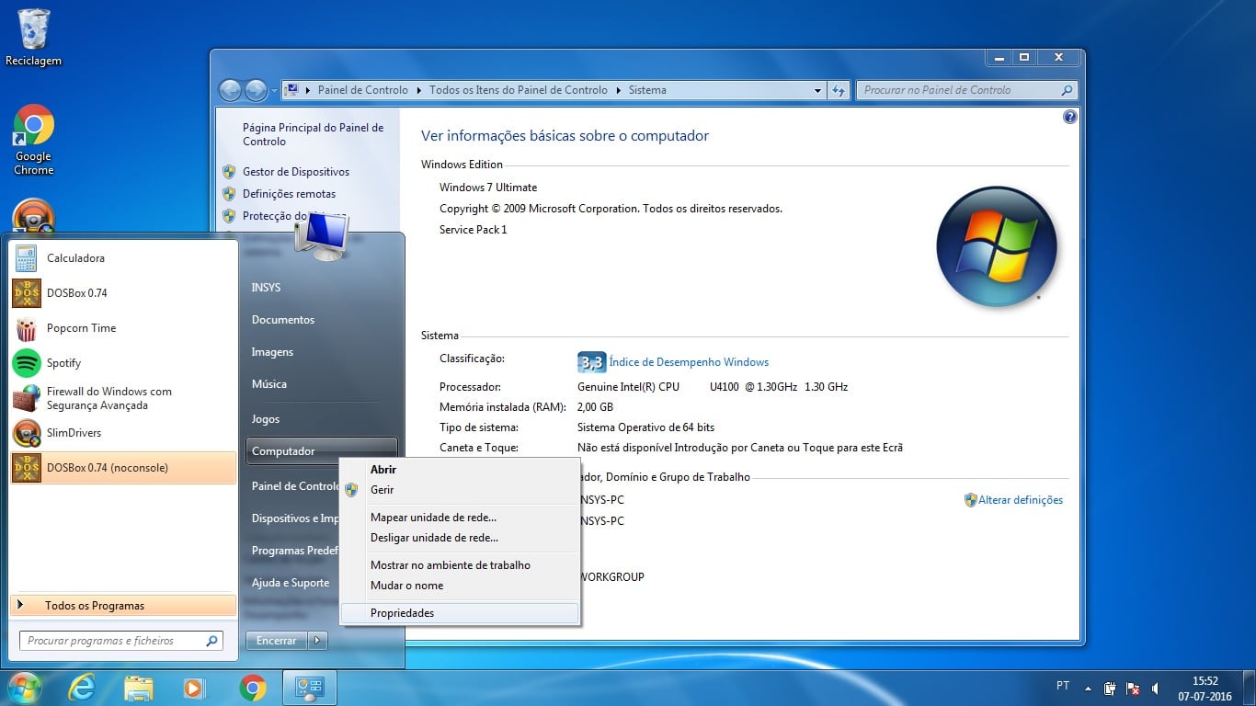Screen dimensions: 1256x706
Task: Open Windows Explorer folder taskbar icon
Action: (139, 688)
